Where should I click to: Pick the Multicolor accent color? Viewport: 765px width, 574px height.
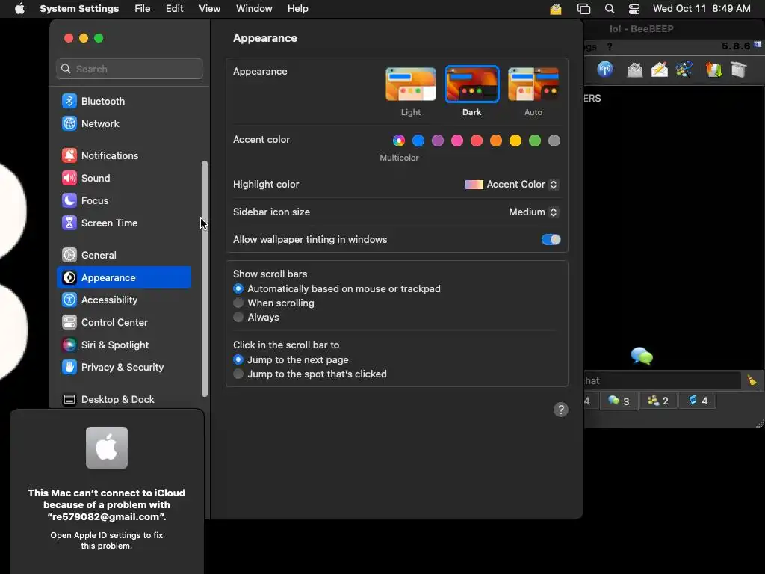point(399,141)
